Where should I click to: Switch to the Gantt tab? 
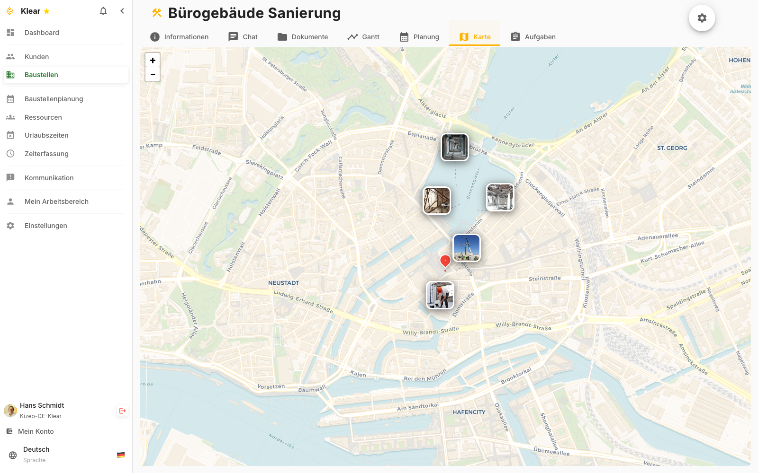[x=363, y=37]
